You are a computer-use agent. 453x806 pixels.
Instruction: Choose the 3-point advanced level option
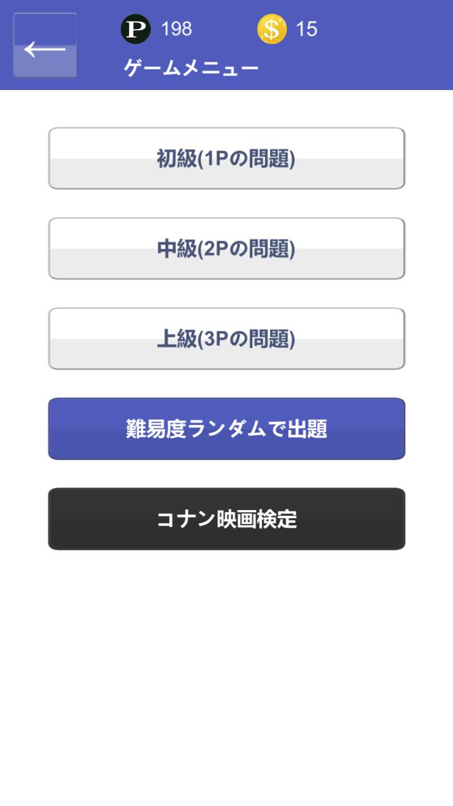pyautogui.click(x=226, y=338)
